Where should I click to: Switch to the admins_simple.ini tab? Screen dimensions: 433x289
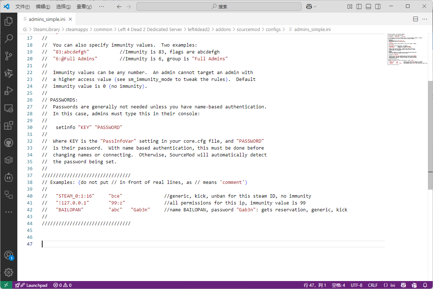[x=45, y=19]
